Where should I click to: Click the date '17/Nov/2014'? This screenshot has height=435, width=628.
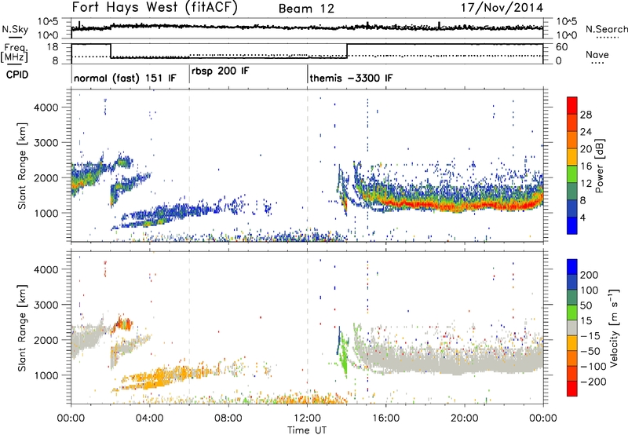(502, 8)
